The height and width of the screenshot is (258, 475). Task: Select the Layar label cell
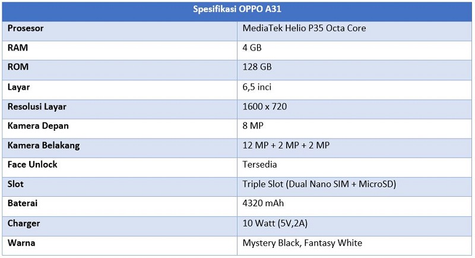[20, 87]
